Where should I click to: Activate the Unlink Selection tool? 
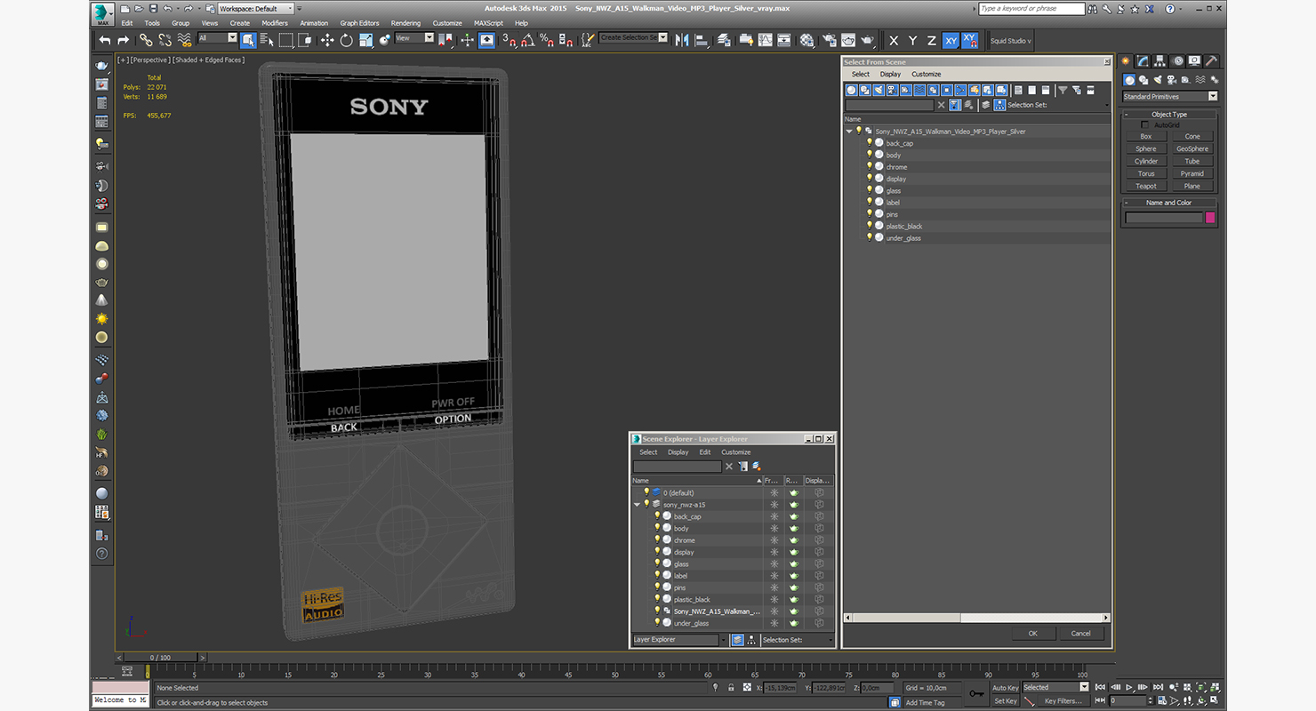point(164,40)
